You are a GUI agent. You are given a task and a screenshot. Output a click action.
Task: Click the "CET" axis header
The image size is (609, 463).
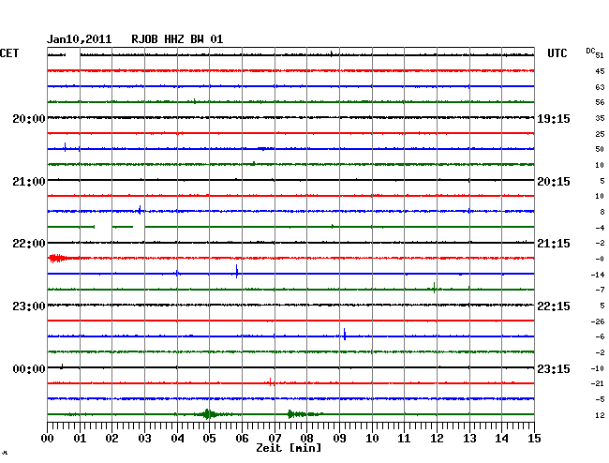(9, 53)
